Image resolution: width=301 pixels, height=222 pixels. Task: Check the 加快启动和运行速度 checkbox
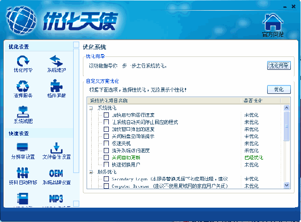107,115
